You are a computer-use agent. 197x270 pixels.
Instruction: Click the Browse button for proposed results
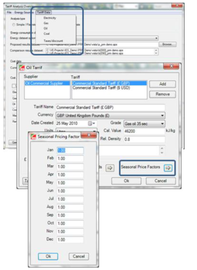[167, 44]
